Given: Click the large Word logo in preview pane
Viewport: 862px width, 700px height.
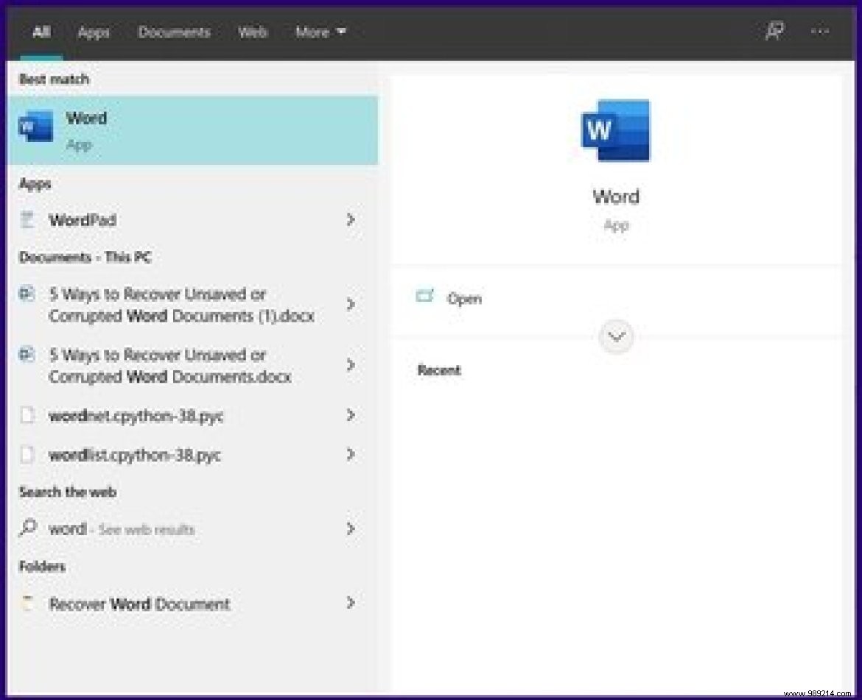Looking at the screenshot, I should click(x=615, y=130).
